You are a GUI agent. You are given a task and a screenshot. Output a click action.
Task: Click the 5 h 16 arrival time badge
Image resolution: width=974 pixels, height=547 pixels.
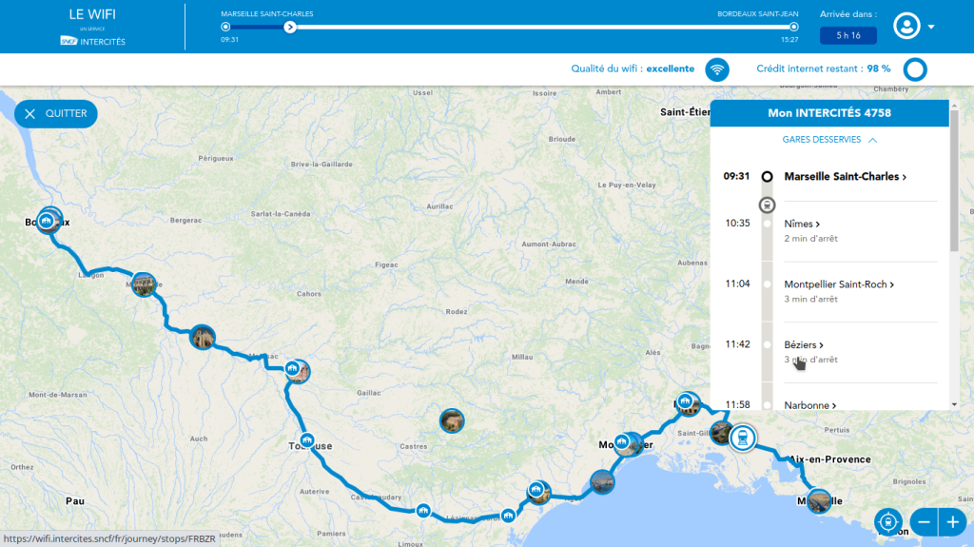click(x=847, y=35)
